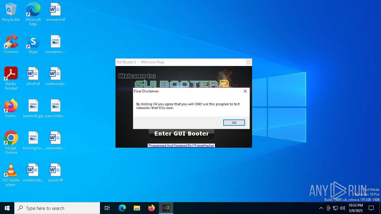The width and height of the screenshot is (381, 214).
Task: Open Firefox from the taskbar
Action: pyautogui.click(x=152, y=208)
